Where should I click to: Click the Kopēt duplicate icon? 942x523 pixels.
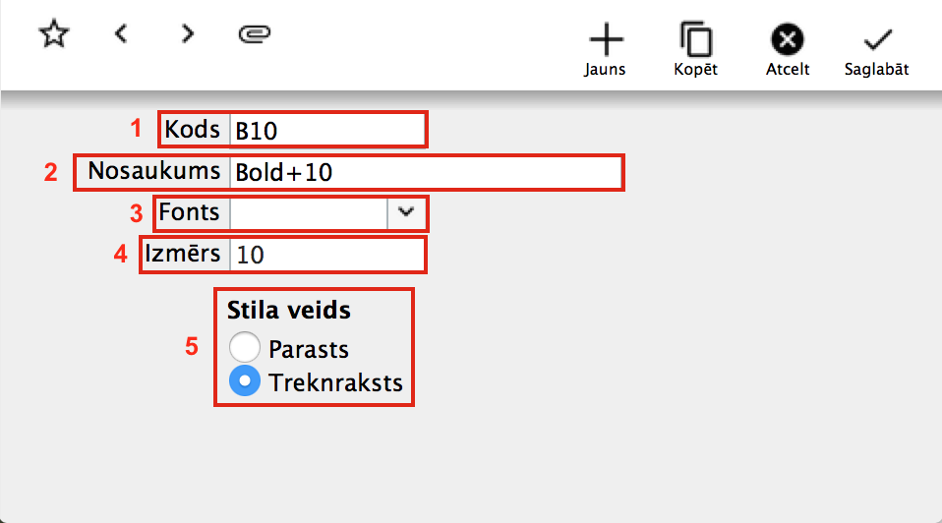point(696,40)
